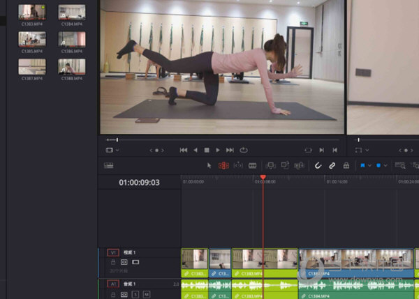This screenshot has height=299, width=419.
Task: Play the viewer forward
Action: pos(218,150)
